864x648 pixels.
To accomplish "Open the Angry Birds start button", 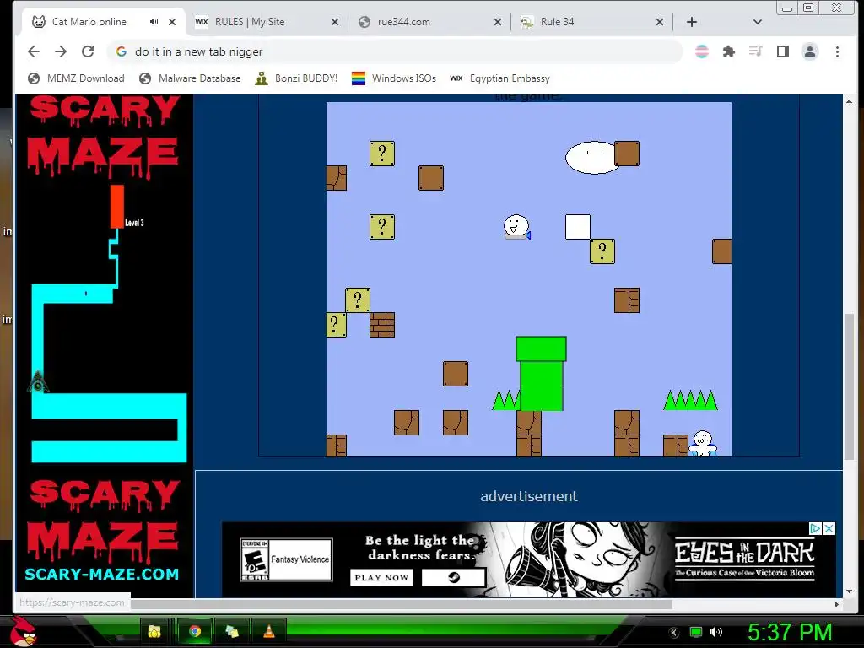I will point(24,631).
